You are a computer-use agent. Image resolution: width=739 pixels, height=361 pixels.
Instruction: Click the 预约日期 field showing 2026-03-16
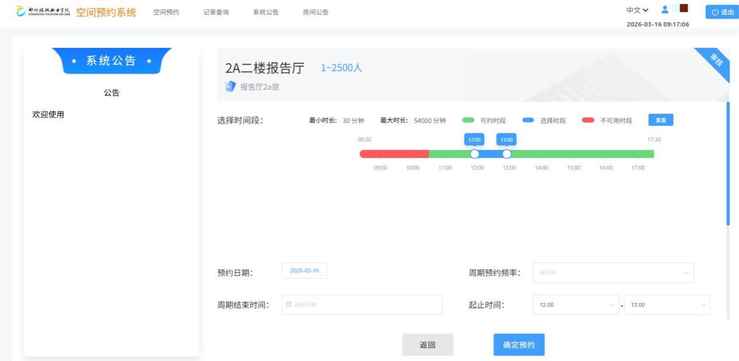(x=304, y=271)
